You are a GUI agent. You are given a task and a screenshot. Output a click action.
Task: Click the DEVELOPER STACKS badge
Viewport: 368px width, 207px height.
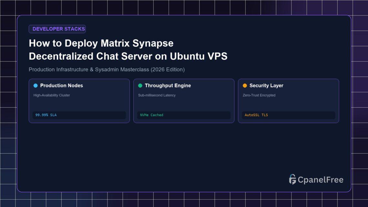click(57, 29)
